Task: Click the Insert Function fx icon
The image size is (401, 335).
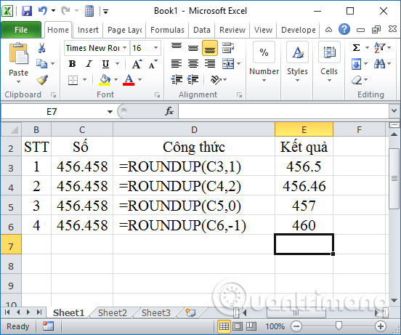Action: click(169, 111)
